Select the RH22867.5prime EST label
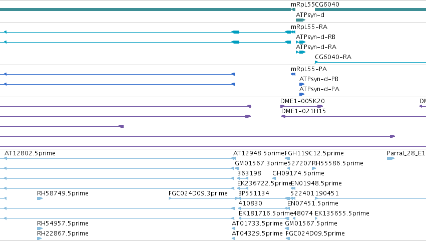Image resolution: width=426 pixels, height=241 pixels. pyautogui.click(x=63, y=233)
